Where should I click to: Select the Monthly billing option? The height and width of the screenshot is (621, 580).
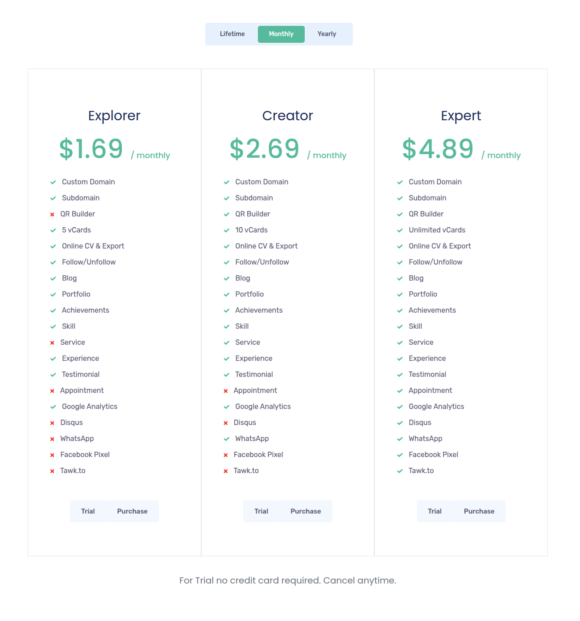[281, 34]
